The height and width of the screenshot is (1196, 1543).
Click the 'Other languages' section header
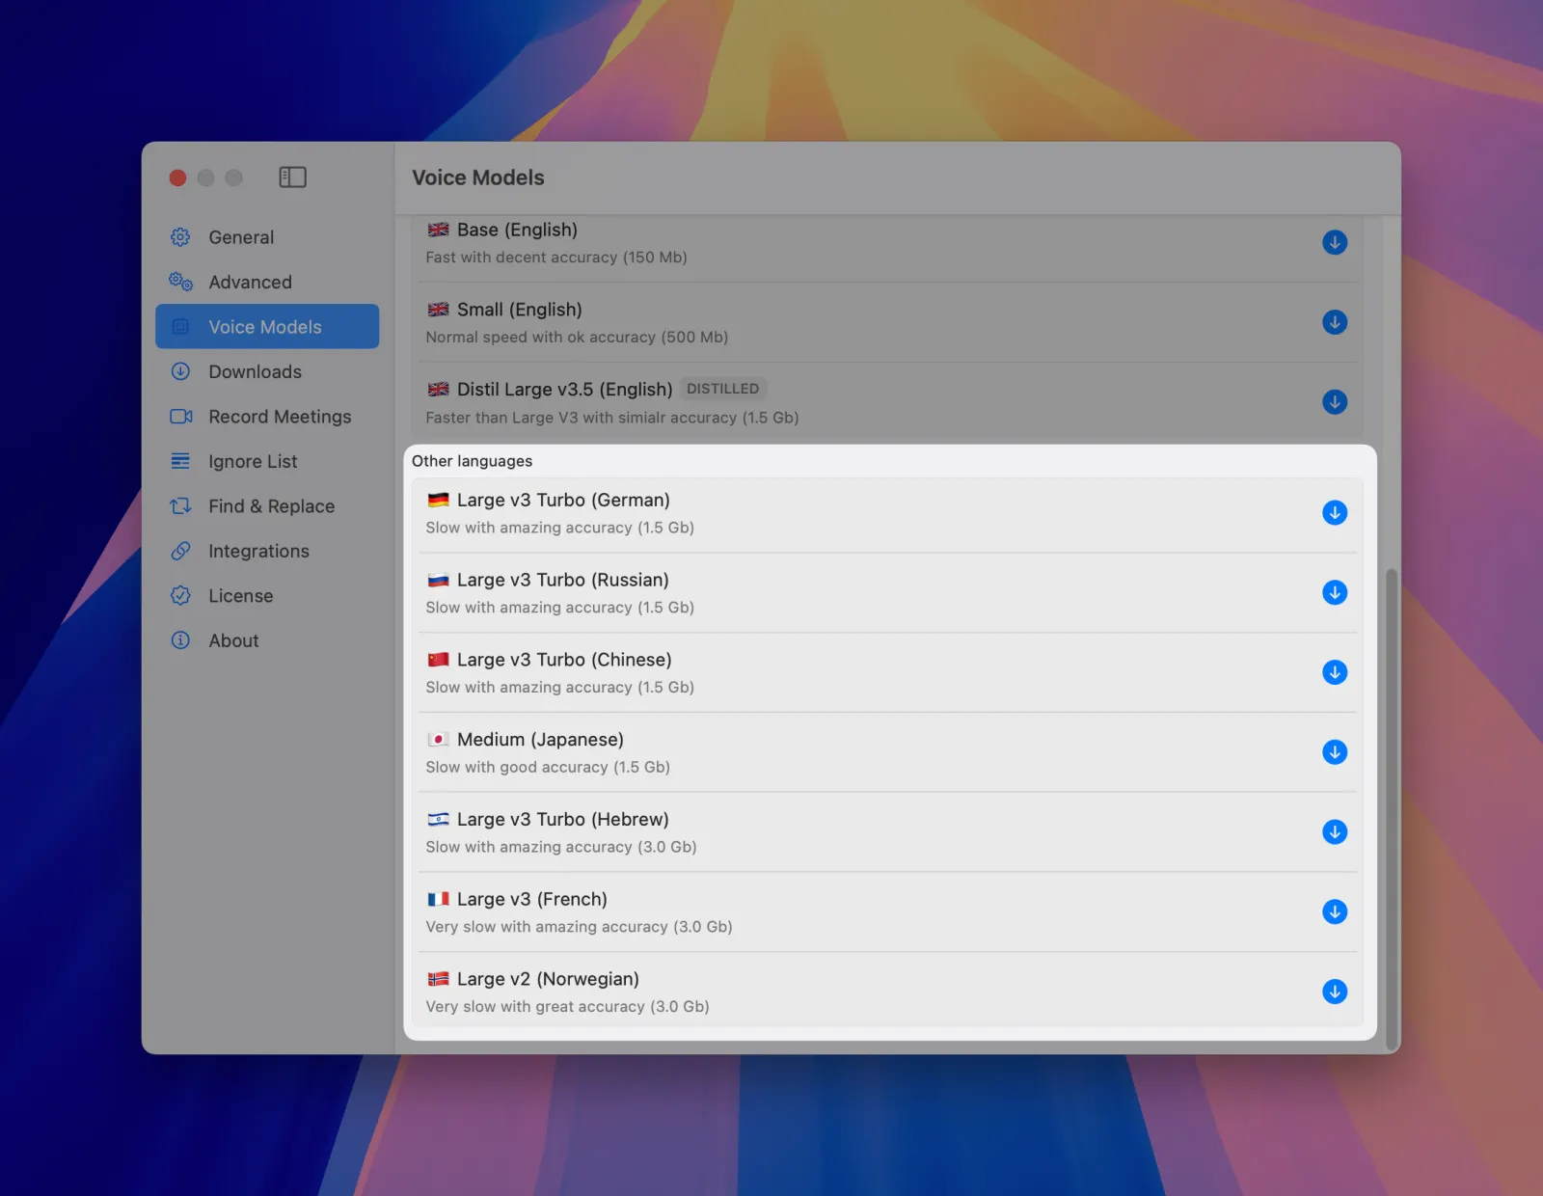click(473, 461)
